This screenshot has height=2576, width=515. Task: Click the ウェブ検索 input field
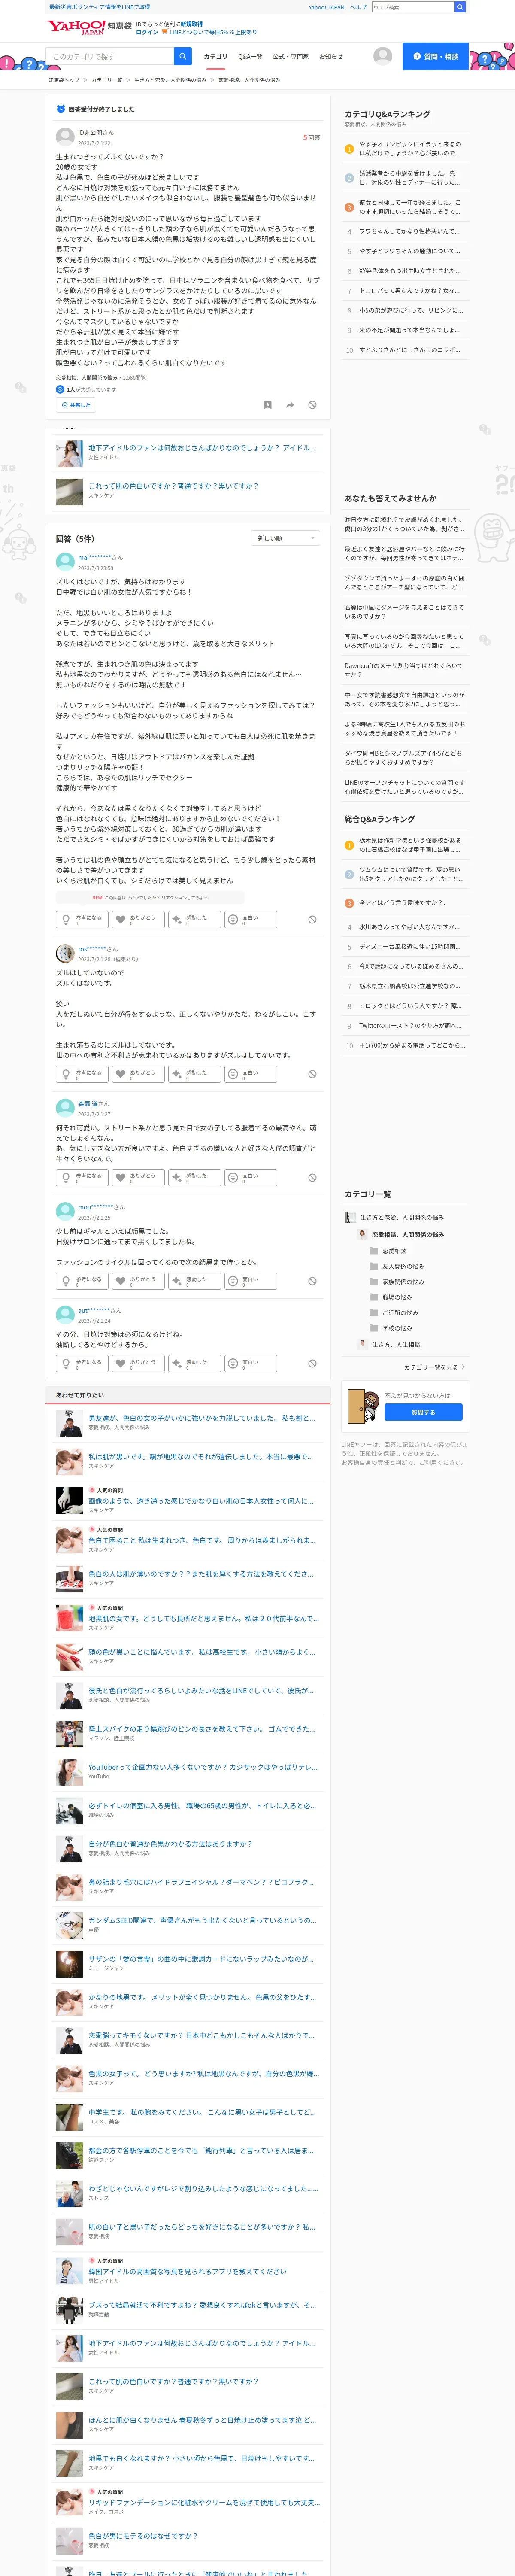pyautogui.click(x=412, y=7)
